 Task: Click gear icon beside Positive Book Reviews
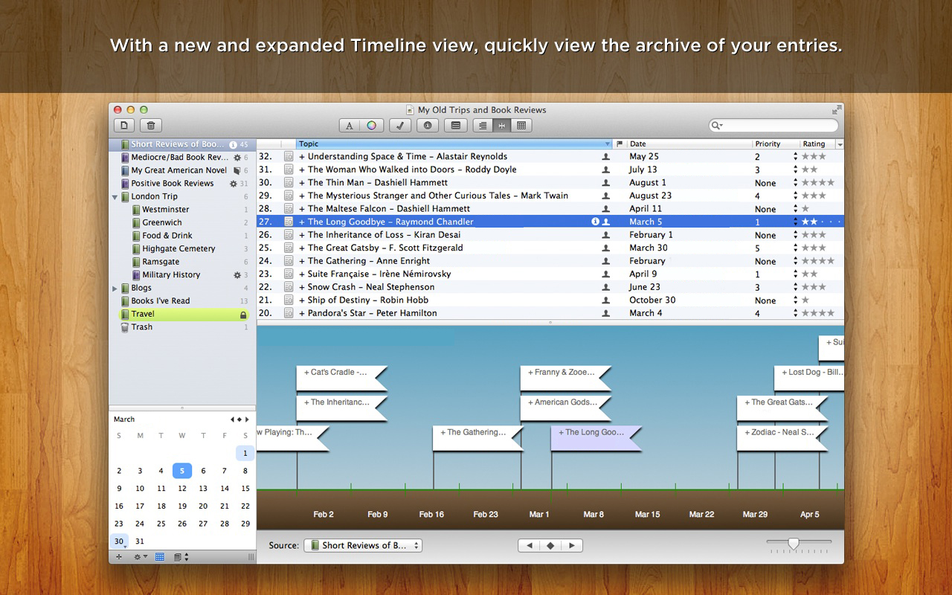(234, 184)
